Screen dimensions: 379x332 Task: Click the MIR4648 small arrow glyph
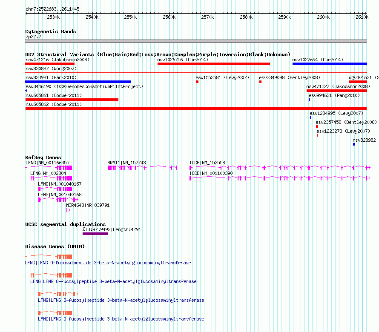click(68, 210)
